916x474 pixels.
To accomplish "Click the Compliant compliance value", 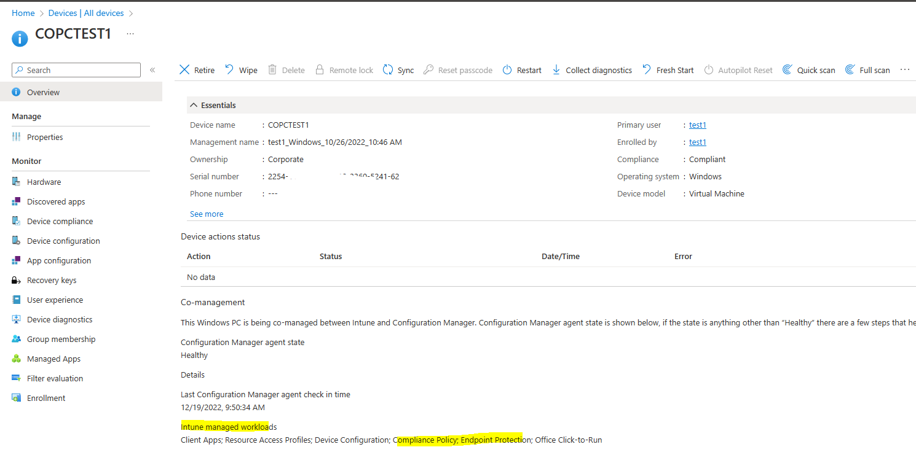I will tap(707, 159).
